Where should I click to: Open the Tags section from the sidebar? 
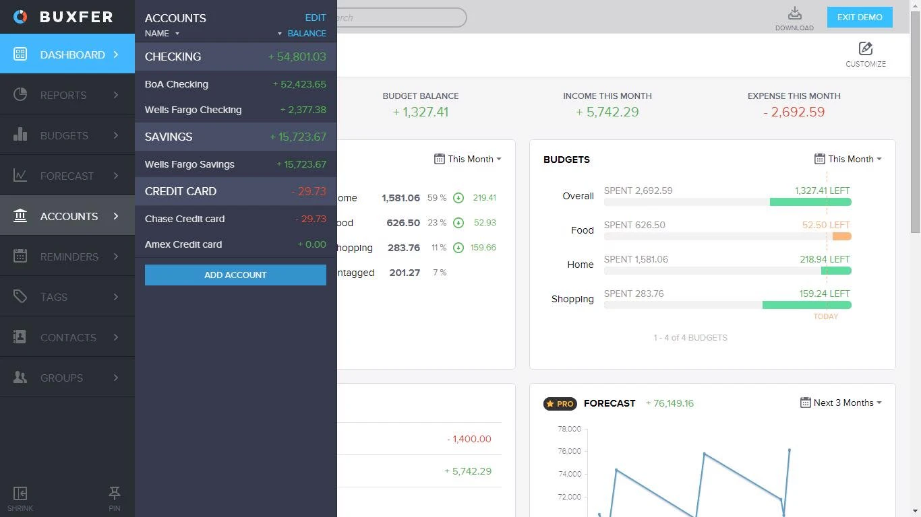(x=53, y=297)
